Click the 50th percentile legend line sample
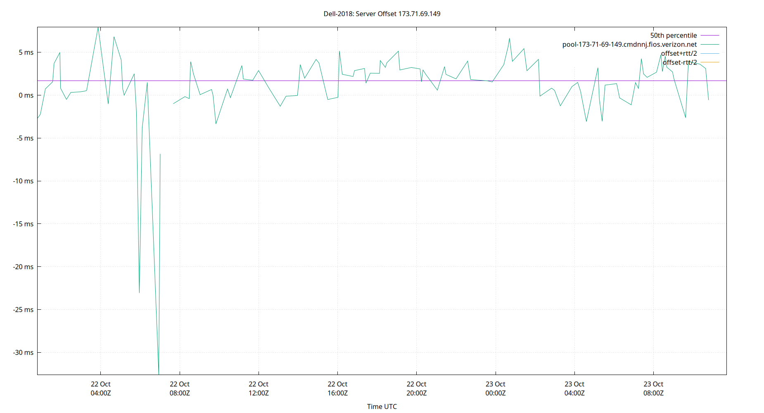The width and height of the screenshot is (764, 413). pyautogui.click(x=710, y=36)
